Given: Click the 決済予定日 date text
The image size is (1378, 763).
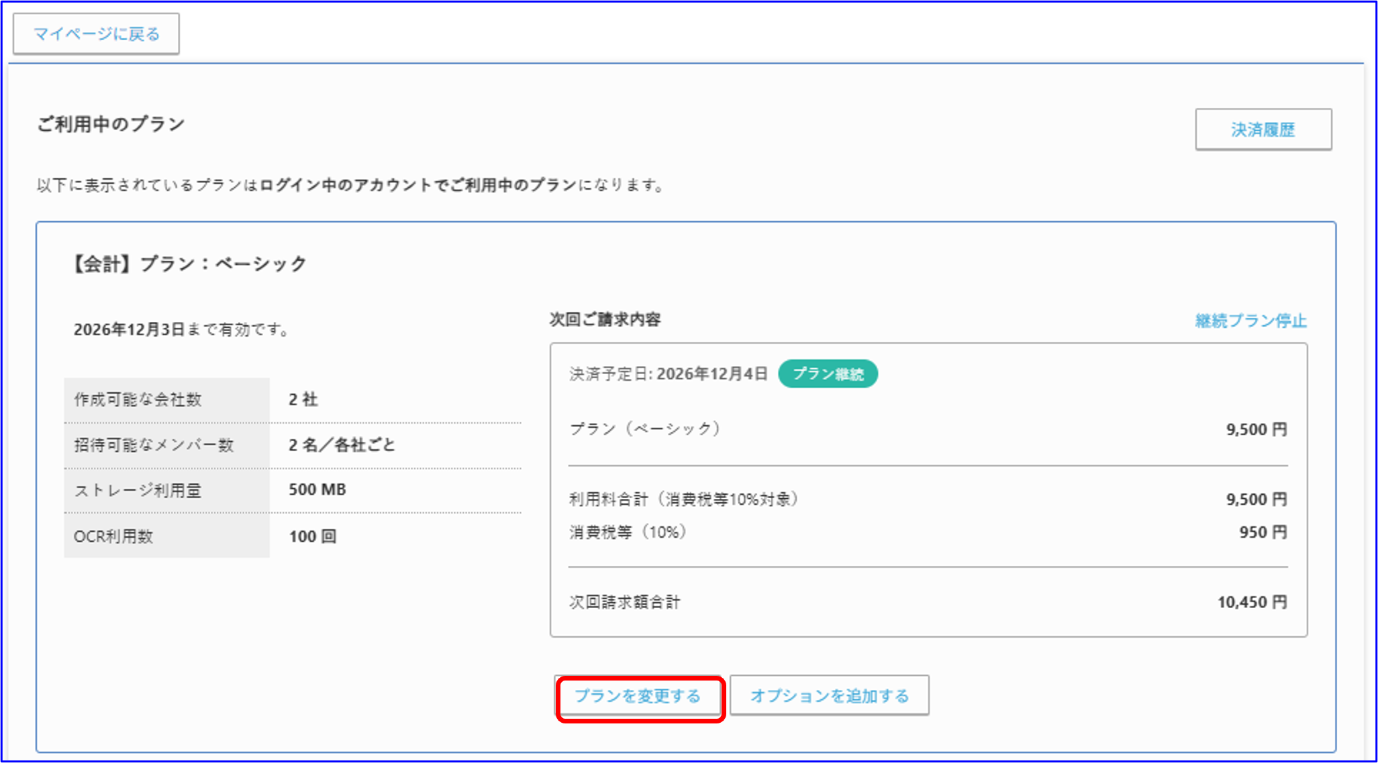Looking at the screenshot, I should tap(668, 374).
